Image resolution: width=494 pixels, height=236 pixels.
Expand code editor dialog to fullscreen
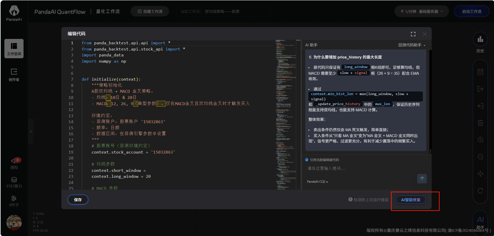click(413, 34)
